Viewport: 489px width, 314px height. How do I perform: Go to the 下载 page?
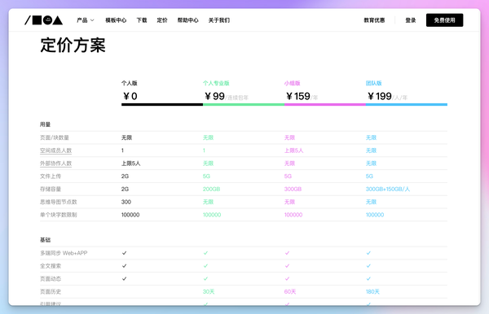(142, 20)
